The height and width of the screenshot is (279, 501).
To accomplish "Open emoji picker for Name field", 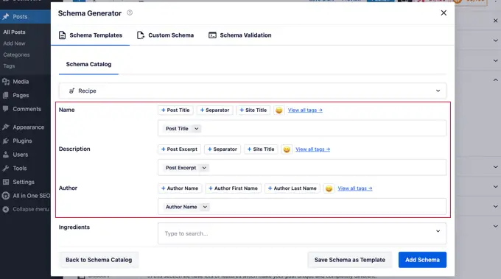I will (279, 110).
